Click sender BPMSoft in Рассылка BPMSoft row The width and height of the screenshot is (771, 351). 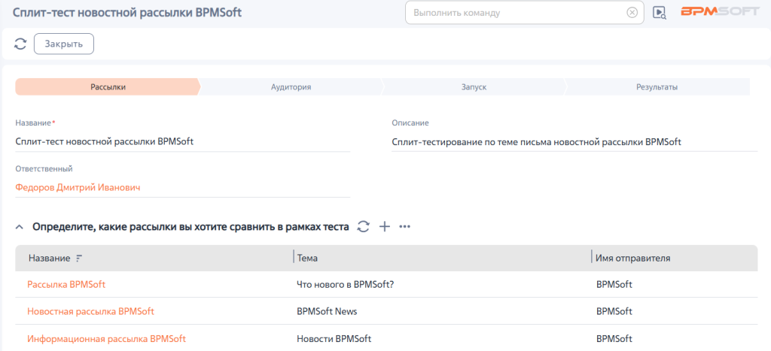click(x=614, y=284)
